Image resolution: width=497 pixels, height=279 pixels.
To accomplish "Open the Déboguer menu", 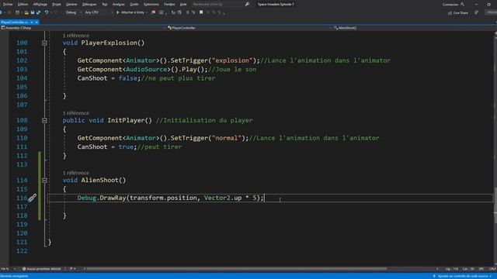I will click(x=89, y=5).
